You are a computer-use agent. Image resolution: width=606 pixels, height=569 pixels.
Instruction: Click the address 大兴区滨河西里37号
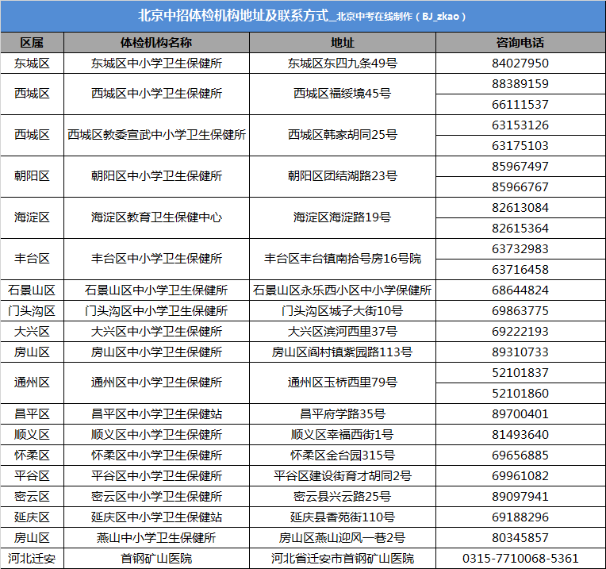click(x=343, y=332)
